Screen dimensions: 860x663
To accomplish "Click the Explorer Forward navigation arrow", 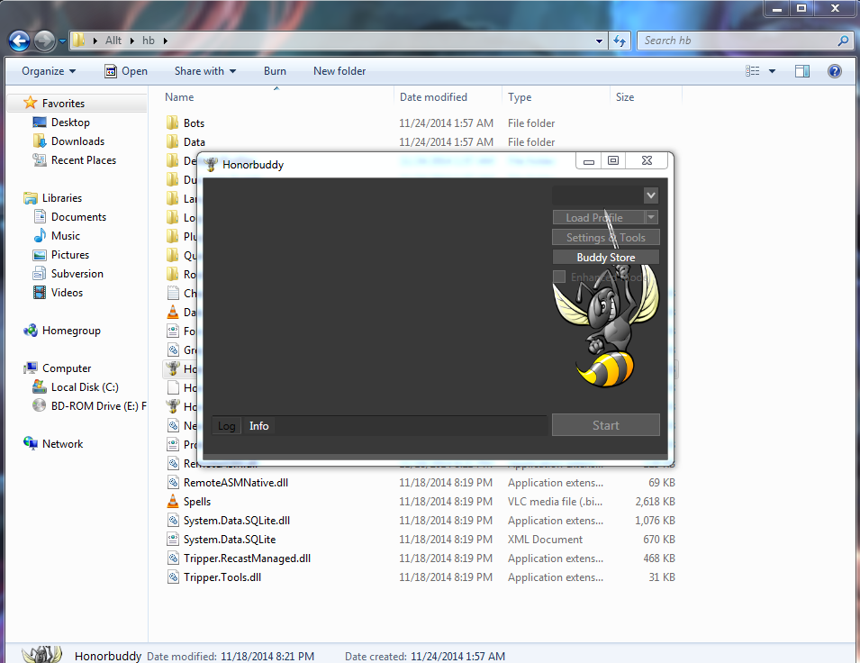I will coord(44,41).
